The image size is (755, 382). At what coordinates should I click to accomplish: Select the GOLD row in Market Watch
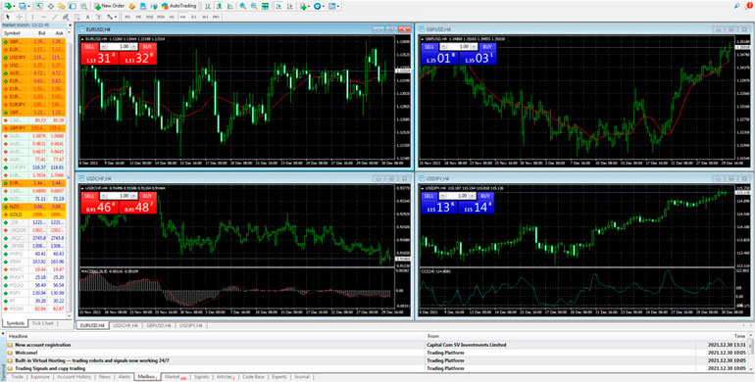(33, 215)
